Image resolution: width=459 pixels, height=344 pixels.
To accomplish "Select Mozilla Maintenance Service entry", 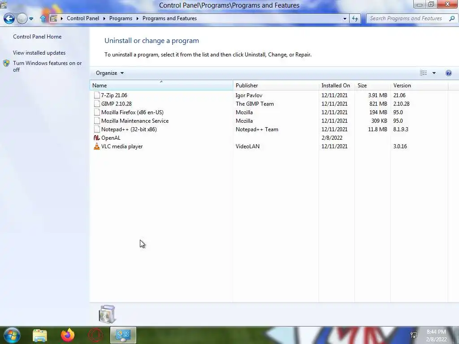I will point(134,120).
